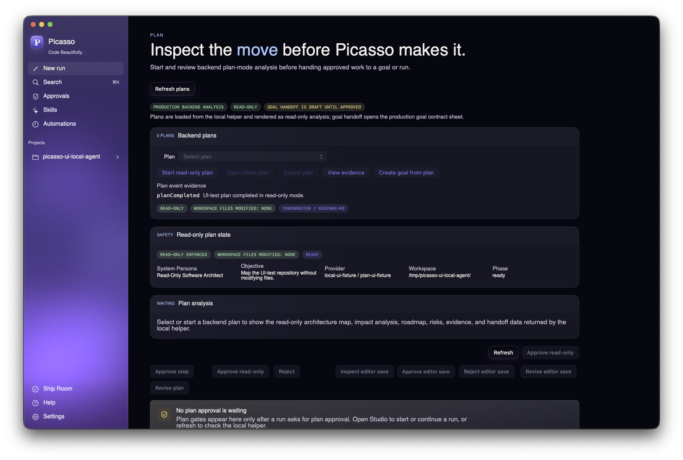Image resolution: width=683 pixels, height=460 pixels.
Task: Click the Phase value ready
Action: click(x=499, y=275)
